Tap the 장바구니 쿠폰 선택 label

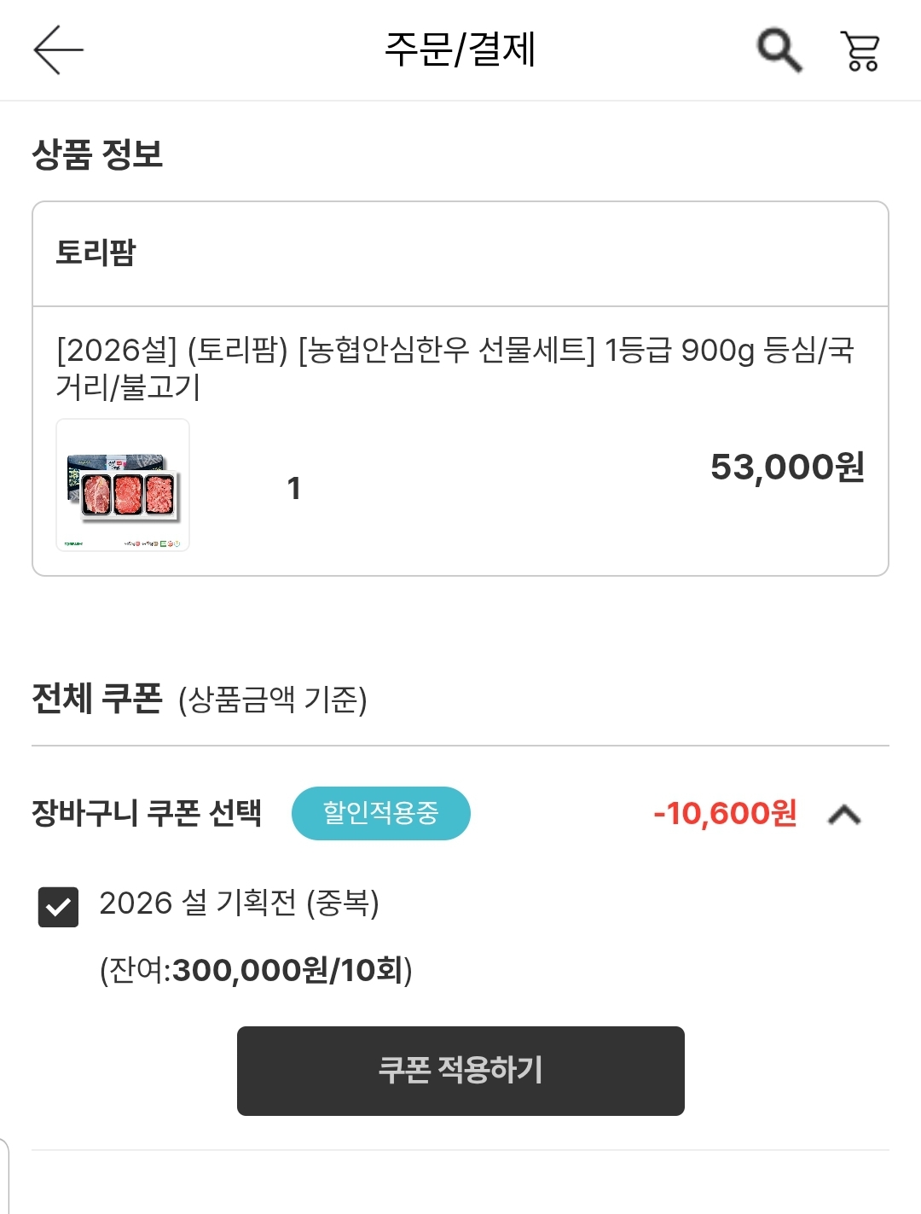tap(147, 813)
